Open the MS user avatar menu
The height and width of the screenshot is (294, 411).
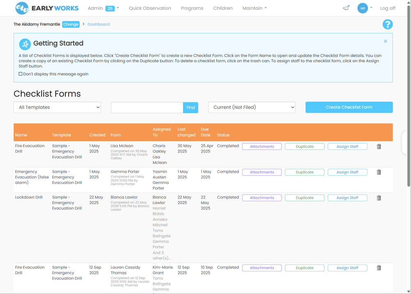(x=364, y=8)
